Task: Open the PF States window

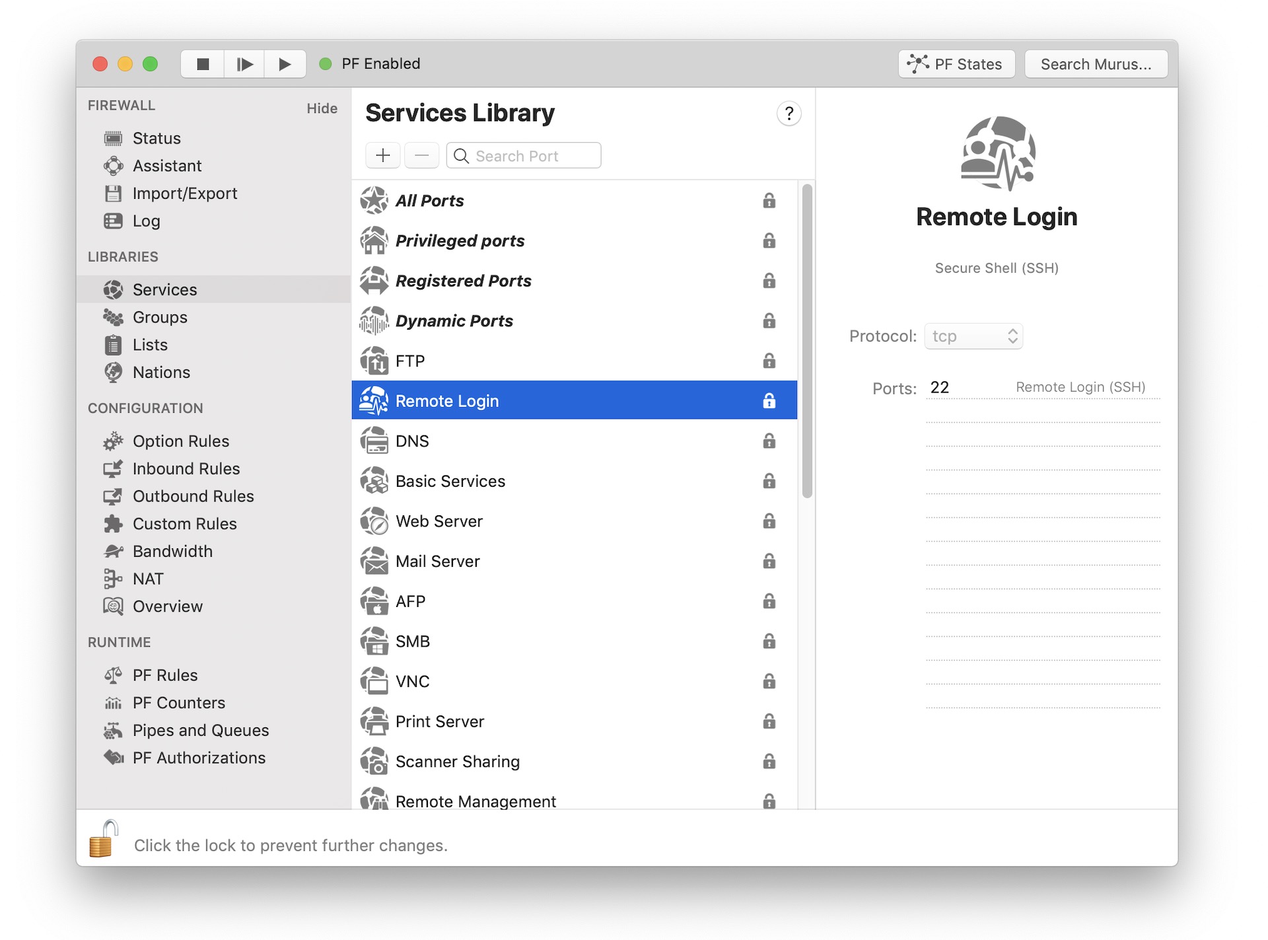Action: [956, 64]
